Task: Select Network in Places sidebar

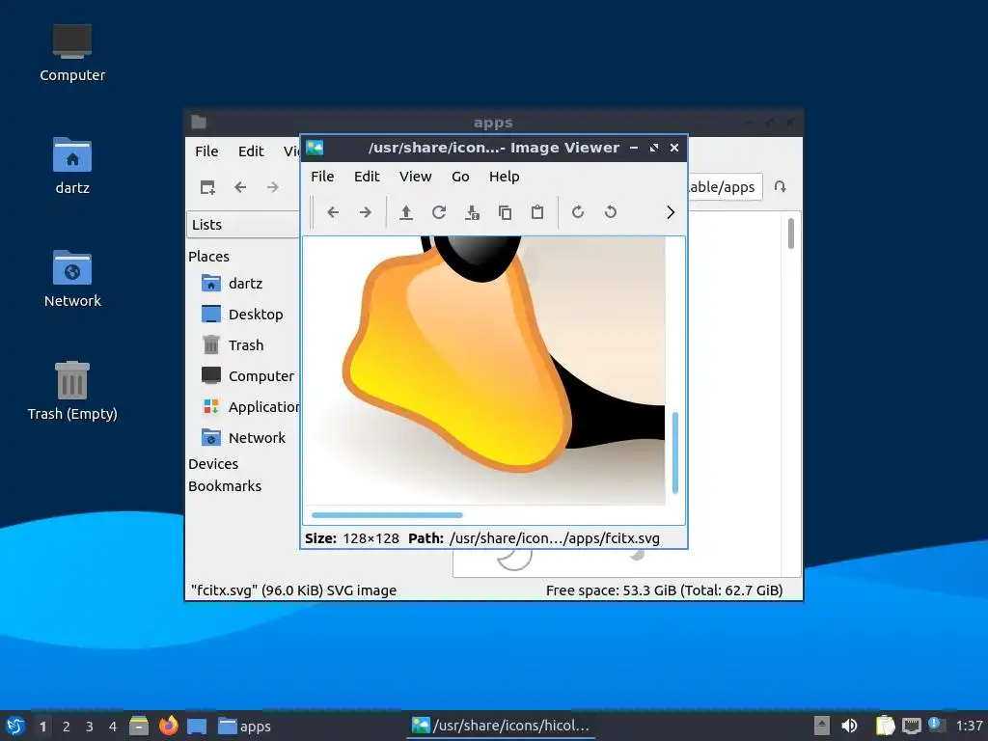Action: point(243,438)
